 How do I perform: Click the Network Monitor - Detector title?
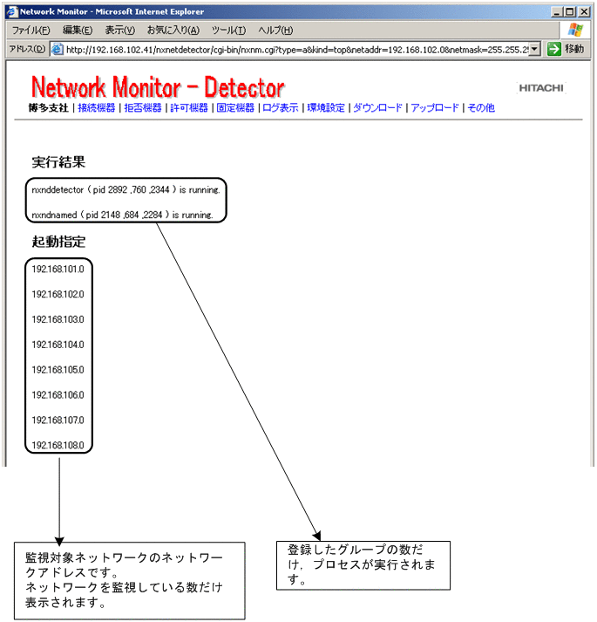click(158, 87)
